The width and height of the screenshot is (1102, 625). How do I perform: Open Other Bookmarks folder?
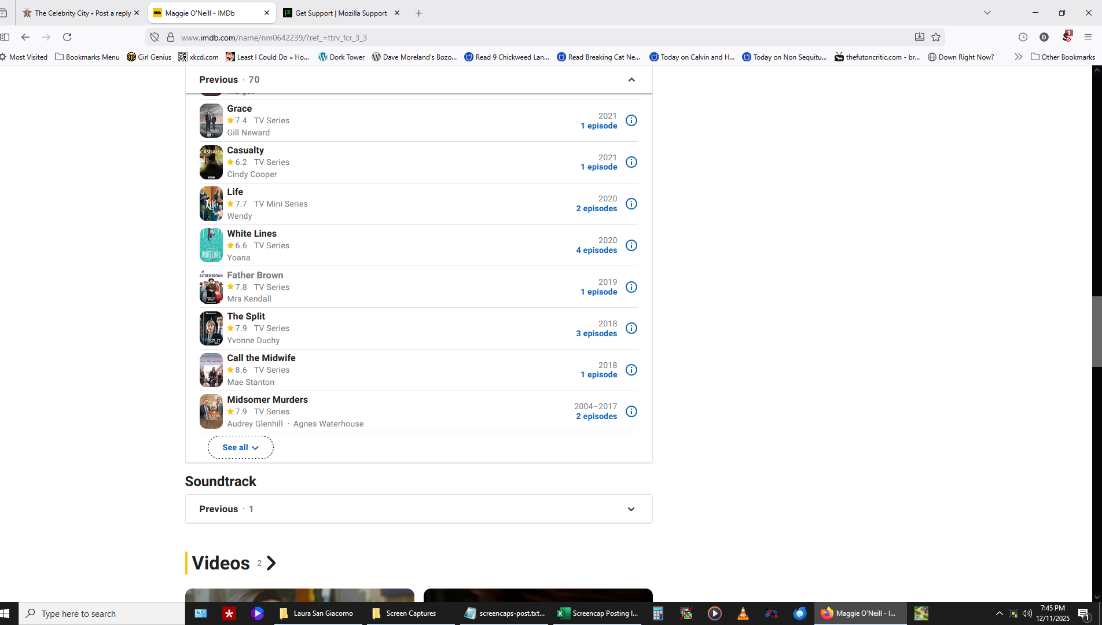click(1063, 57)
